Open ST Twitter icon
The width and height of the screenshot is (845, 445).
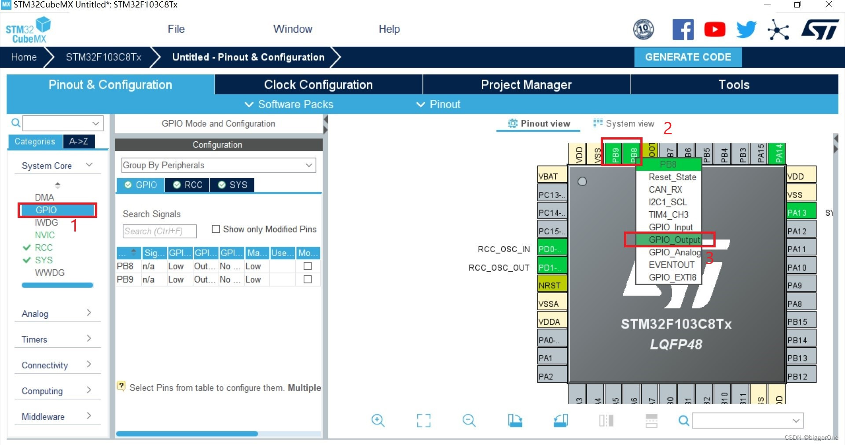(x=746, y=29)
